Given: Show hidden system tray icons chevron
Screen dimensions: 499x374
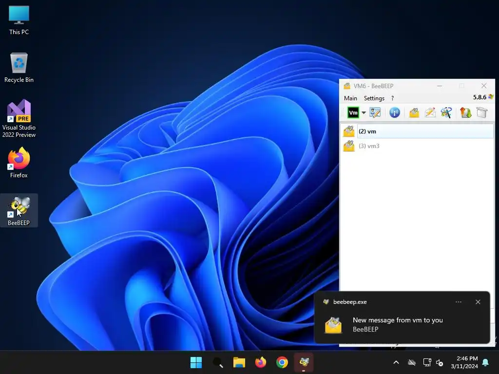Looking at the screenshot, I should click(396, 362).
